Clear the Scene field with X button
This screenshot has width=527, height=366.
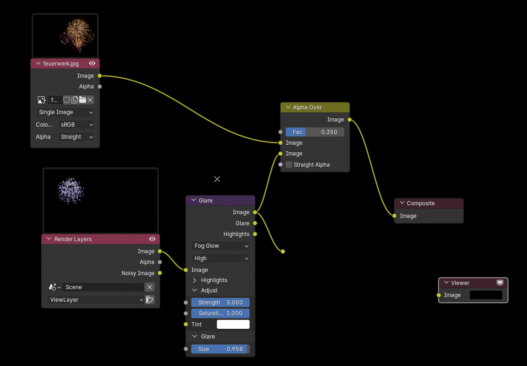click(x=149, y=287)
